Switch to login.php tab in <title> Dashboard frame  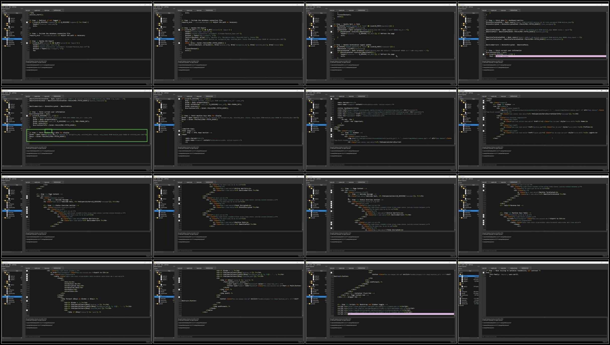click(x=332, y=96)
